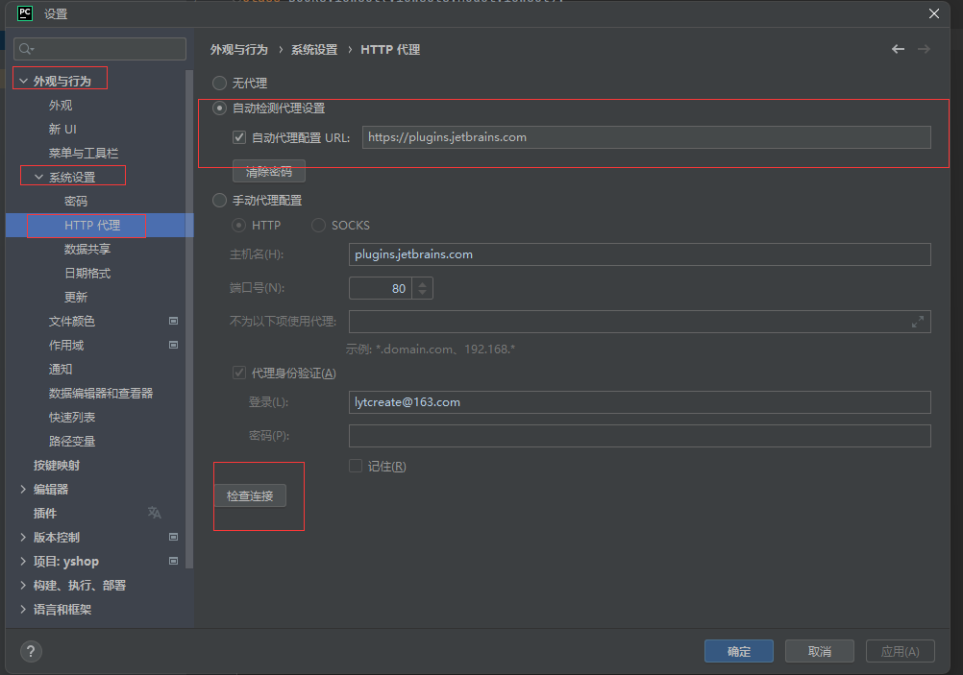Collapse the 系统设置 tree node
963x675 pixels.
[x=38, y=177]
